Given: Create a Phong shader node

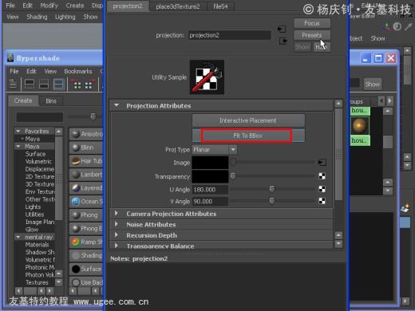Looking at the screenshot, I should tap(86, 215).
